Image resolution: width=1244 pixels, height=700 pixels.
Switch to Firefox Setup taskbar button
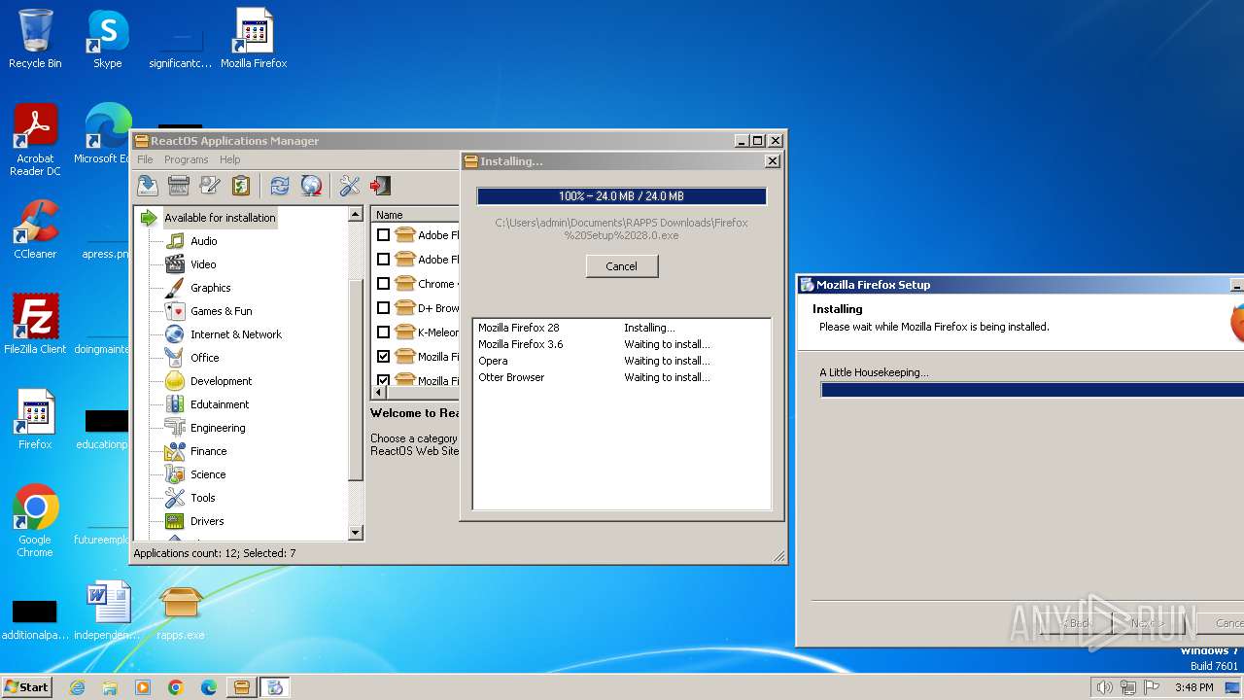point(275,687)
